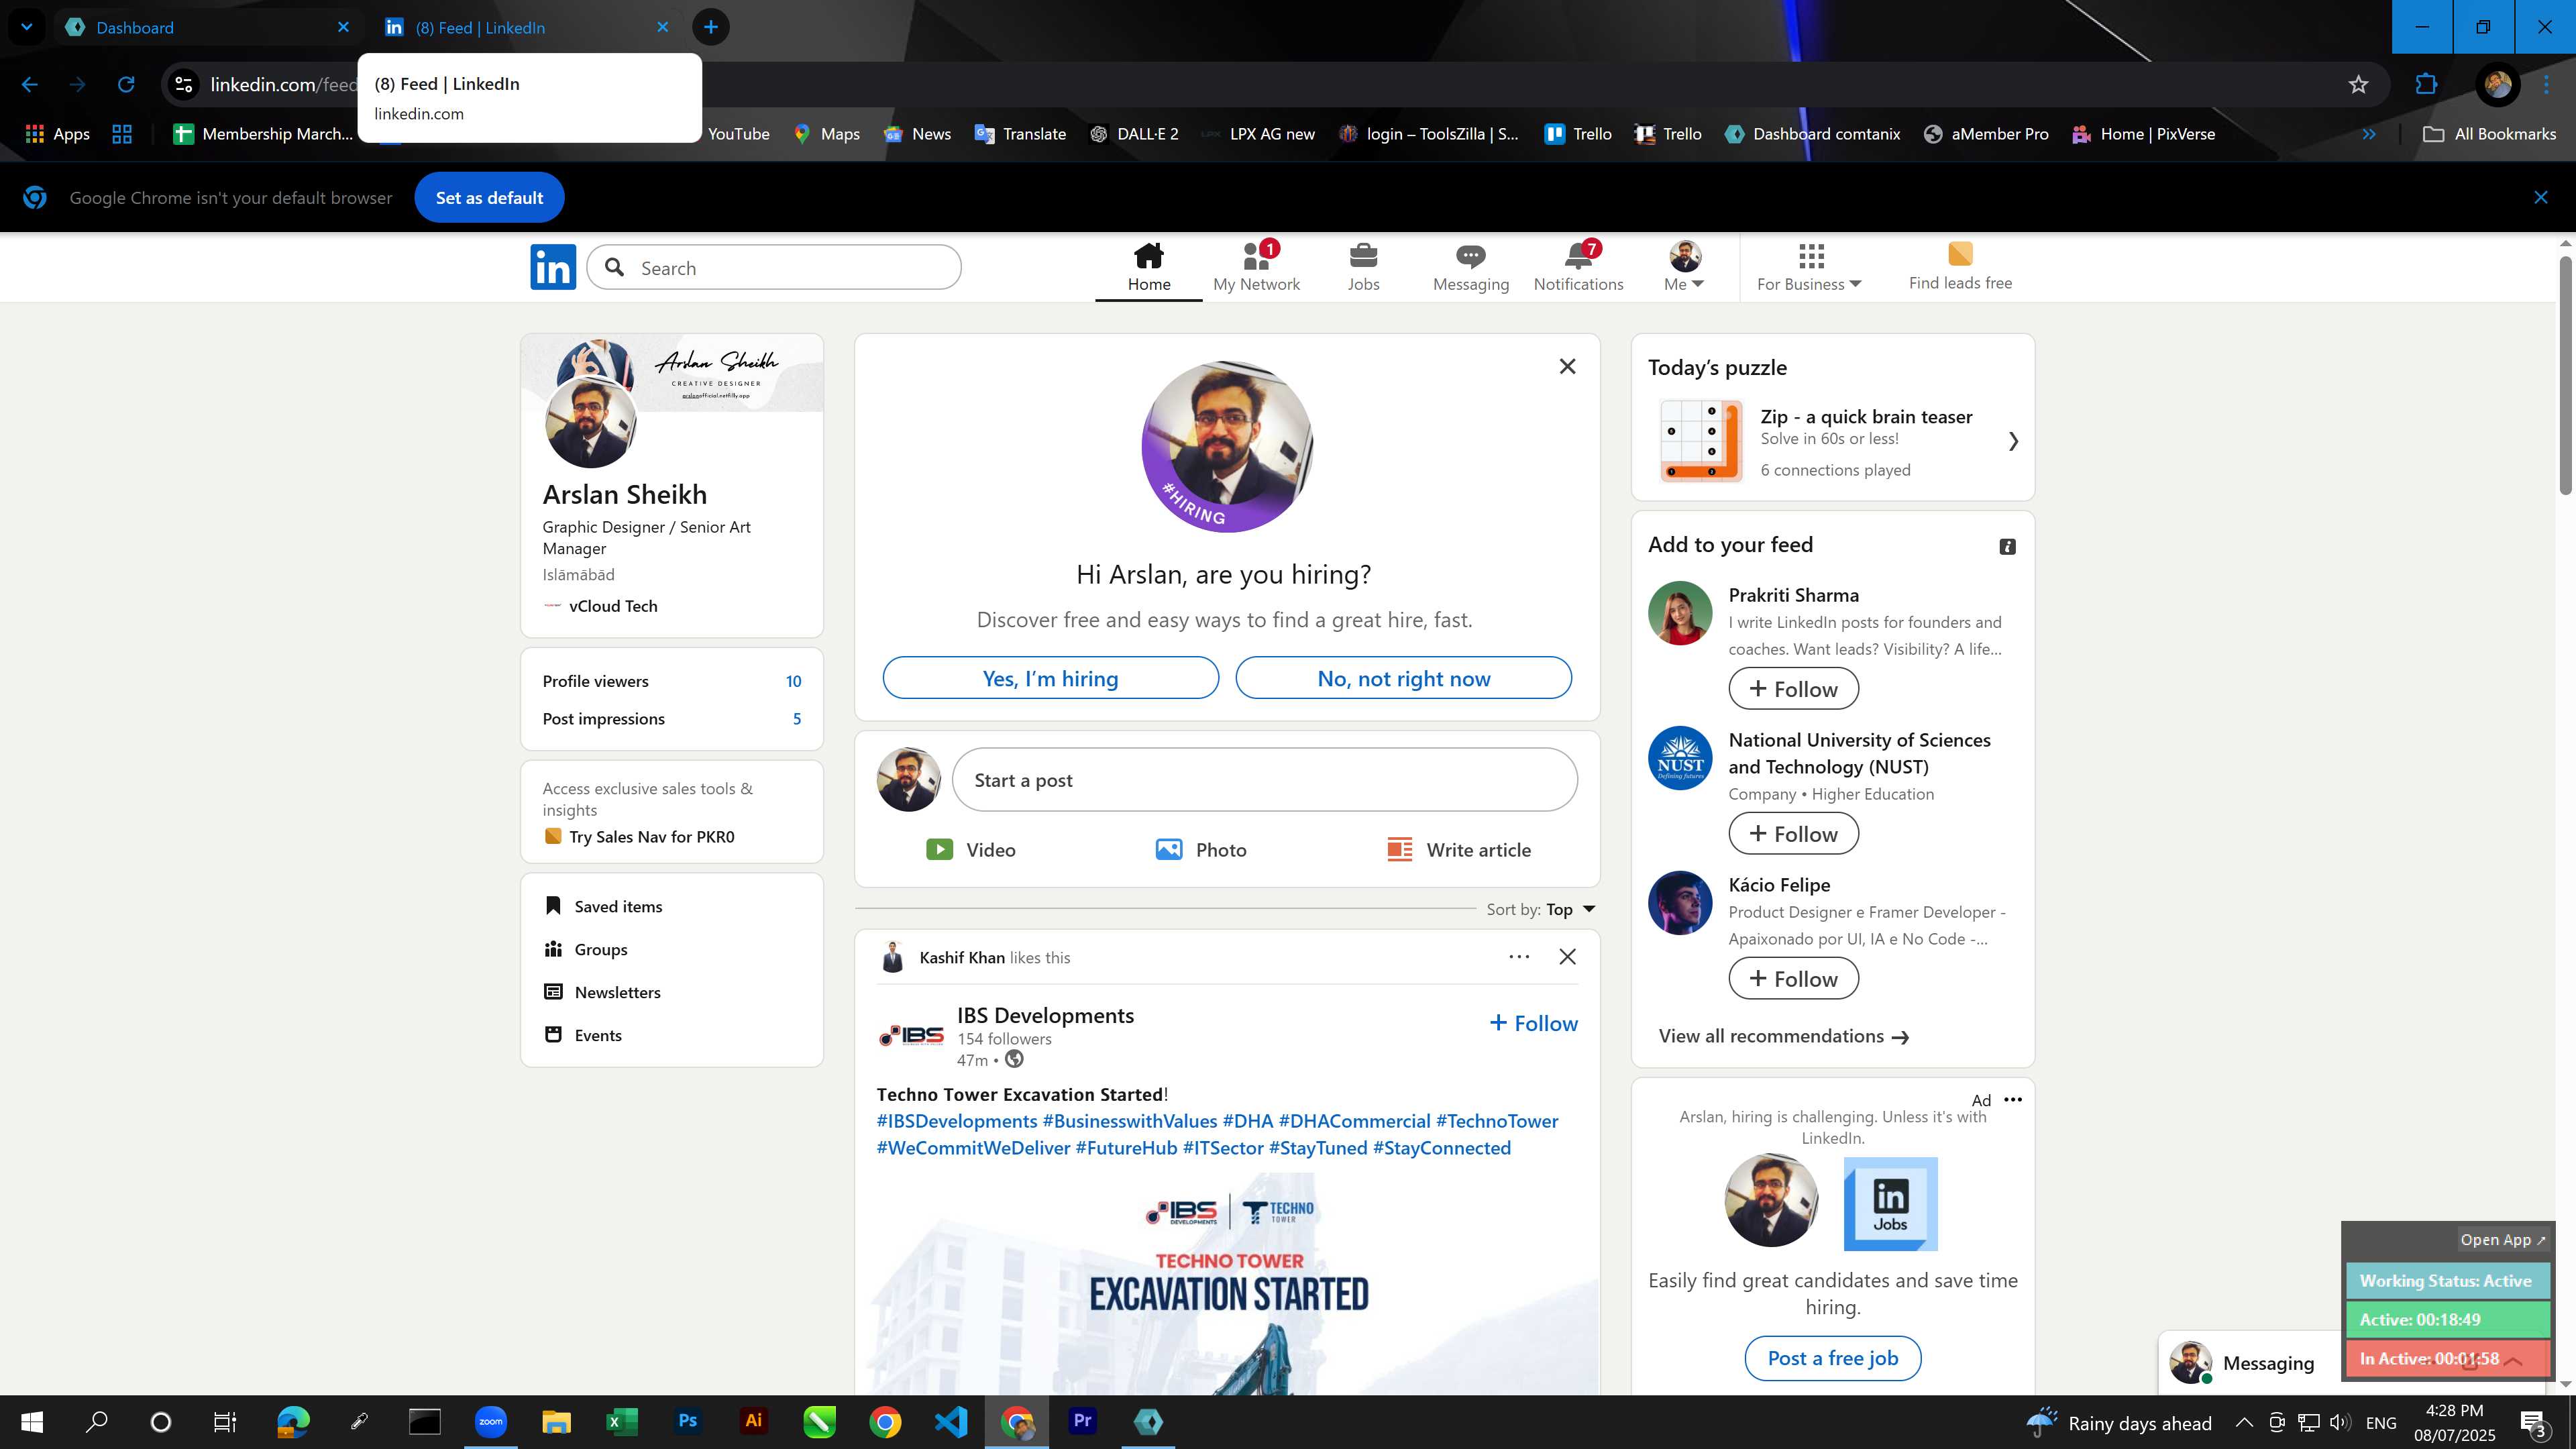Click page vertical scrollbar
This screenshot has width=2576, height=1449.
coord(2566,374)
